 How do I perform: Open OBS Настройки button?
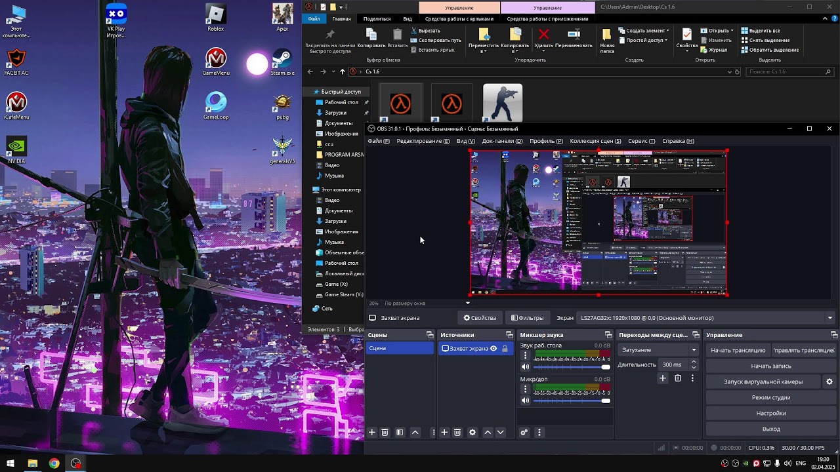click(x=770, y=413)
